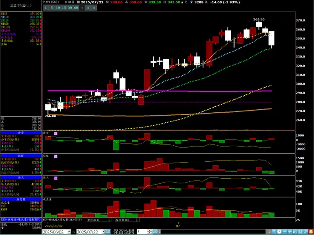Open the 外資 panel settings icon
The height and width of the screenshot is (235, 314).
pos(56,133)
